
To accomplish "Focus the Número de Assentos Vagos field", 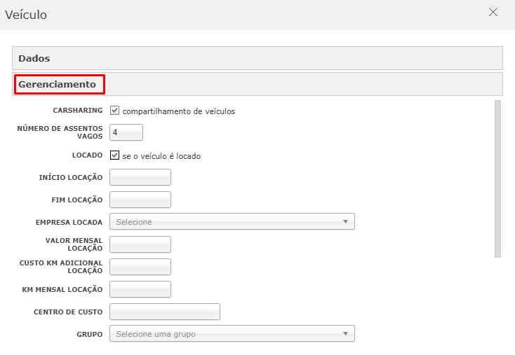I will pyautogui.click(x=126, y=132).
